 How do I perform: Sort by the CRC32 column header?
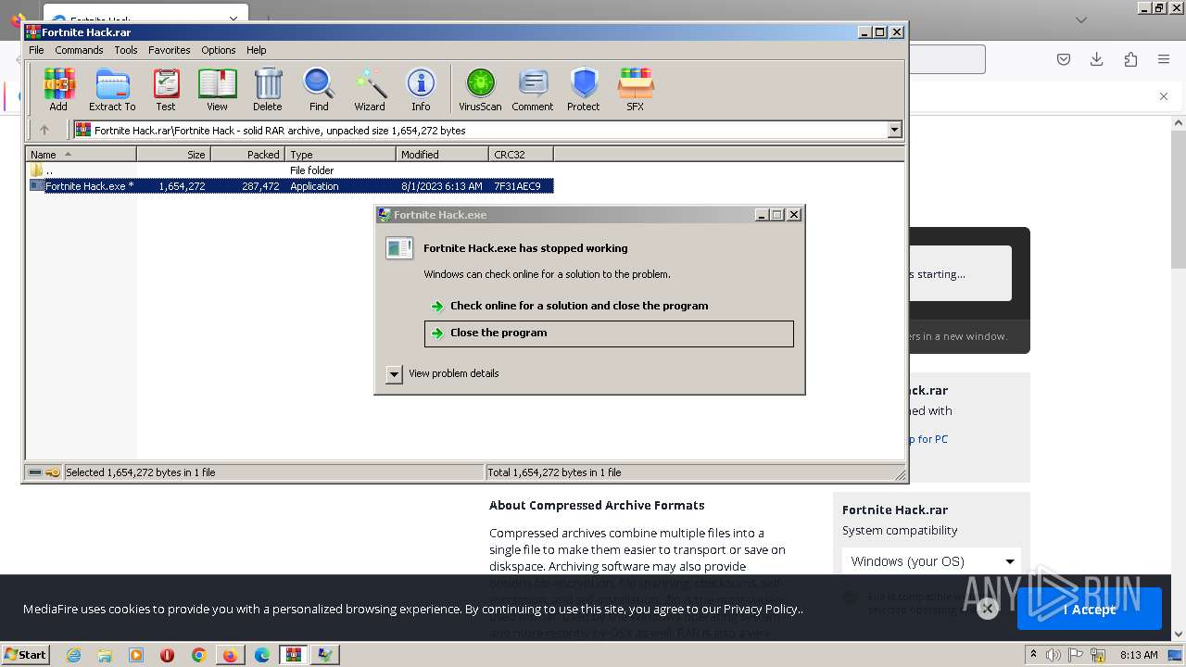coord(522,155)
